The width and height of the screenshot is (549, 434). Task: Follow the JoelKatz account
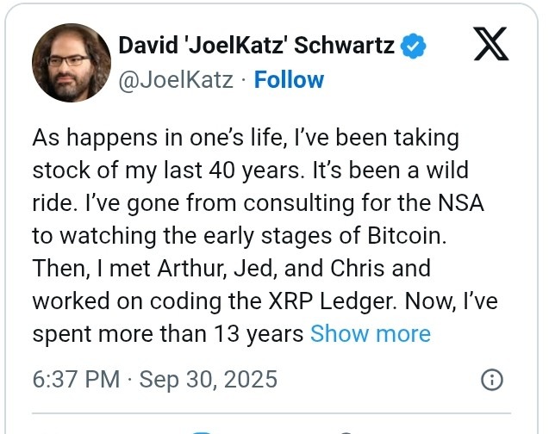click(x=289, y=80)
